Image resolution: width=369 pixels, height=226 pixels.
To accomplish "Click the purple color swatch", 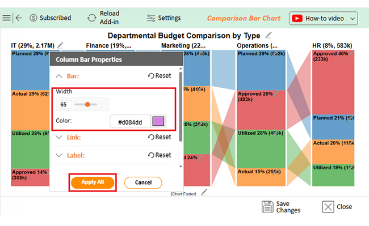I will (x=158, y=121).
